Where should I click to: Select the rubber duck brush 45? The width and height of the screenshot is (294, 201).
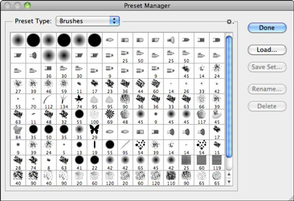[x=217, y=117]
